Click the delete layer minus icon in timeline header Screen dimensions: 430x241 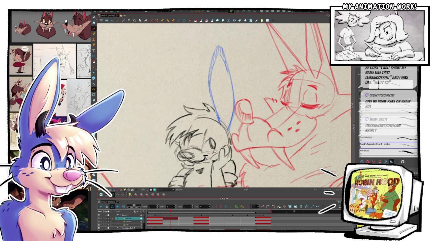point(138,212)
